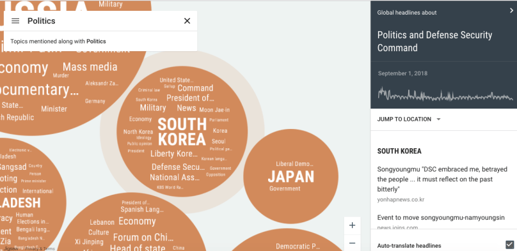Click the Government topic in Japan
This screenshot has width=517, height=251.
click(x=285, y=188)
